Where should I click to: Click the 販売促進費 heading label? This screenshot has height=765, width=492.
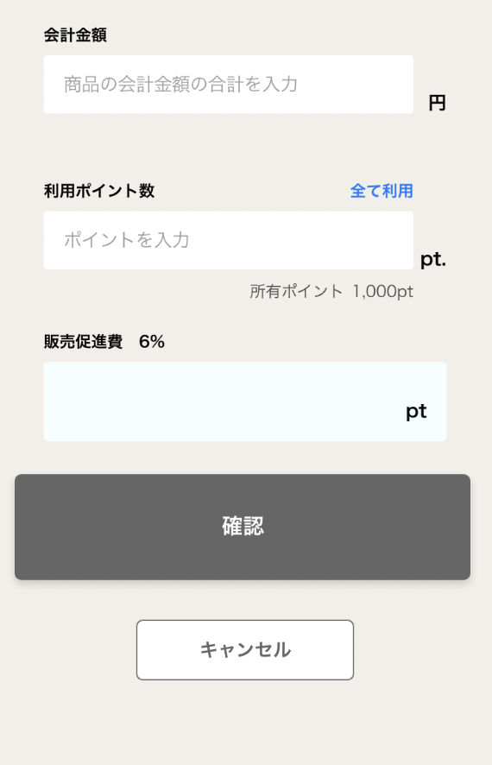[x=84, y=342]
